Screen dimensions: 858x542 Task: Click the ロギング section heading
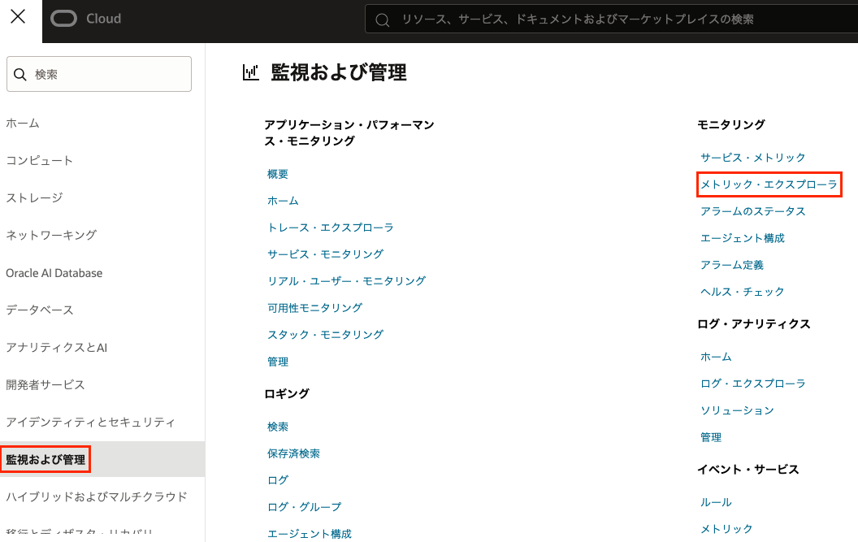point(288,393)
